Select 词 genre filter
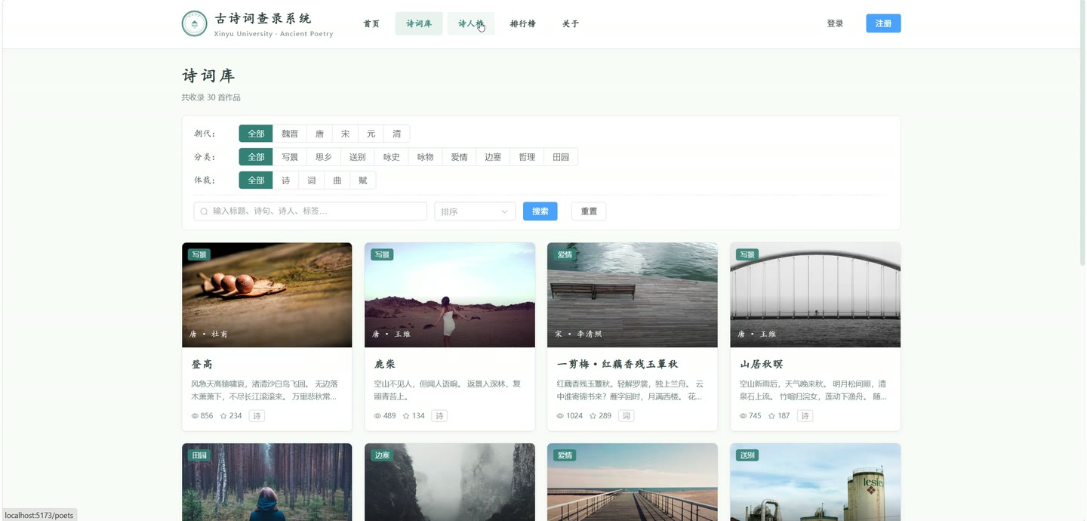Screen dimensions: 1087x521 (312, 180)
